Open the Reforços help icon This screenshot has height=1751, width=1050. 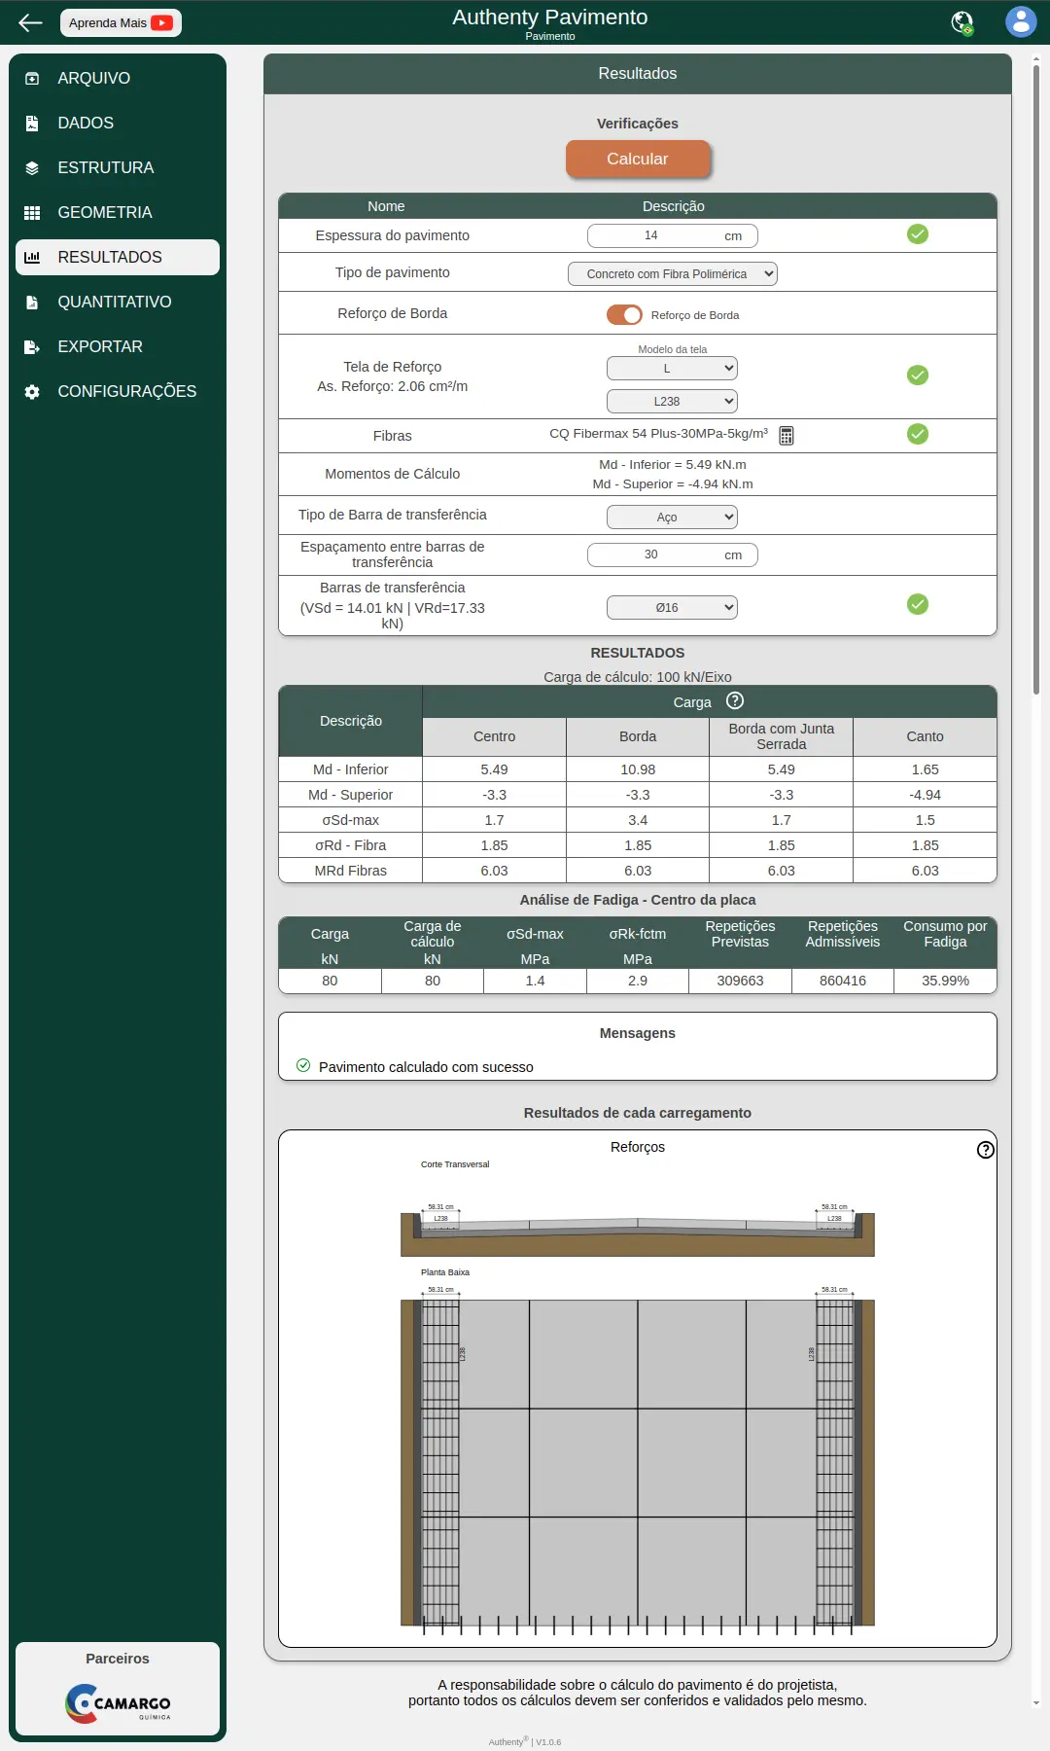(985, 1150)
